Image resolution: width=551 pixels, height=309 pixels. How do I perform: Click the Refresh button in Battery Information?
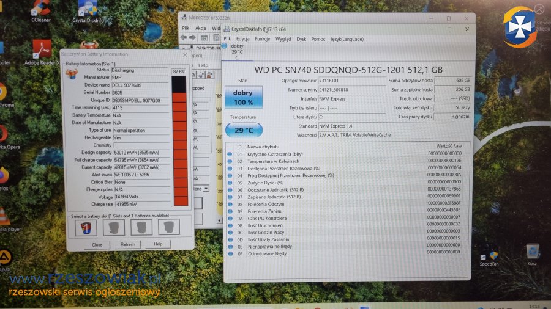(127, 244)
